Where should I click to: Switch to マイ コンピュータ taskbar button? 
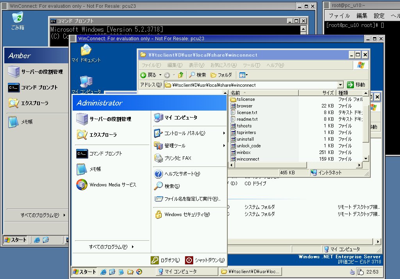tap(186, 272)
